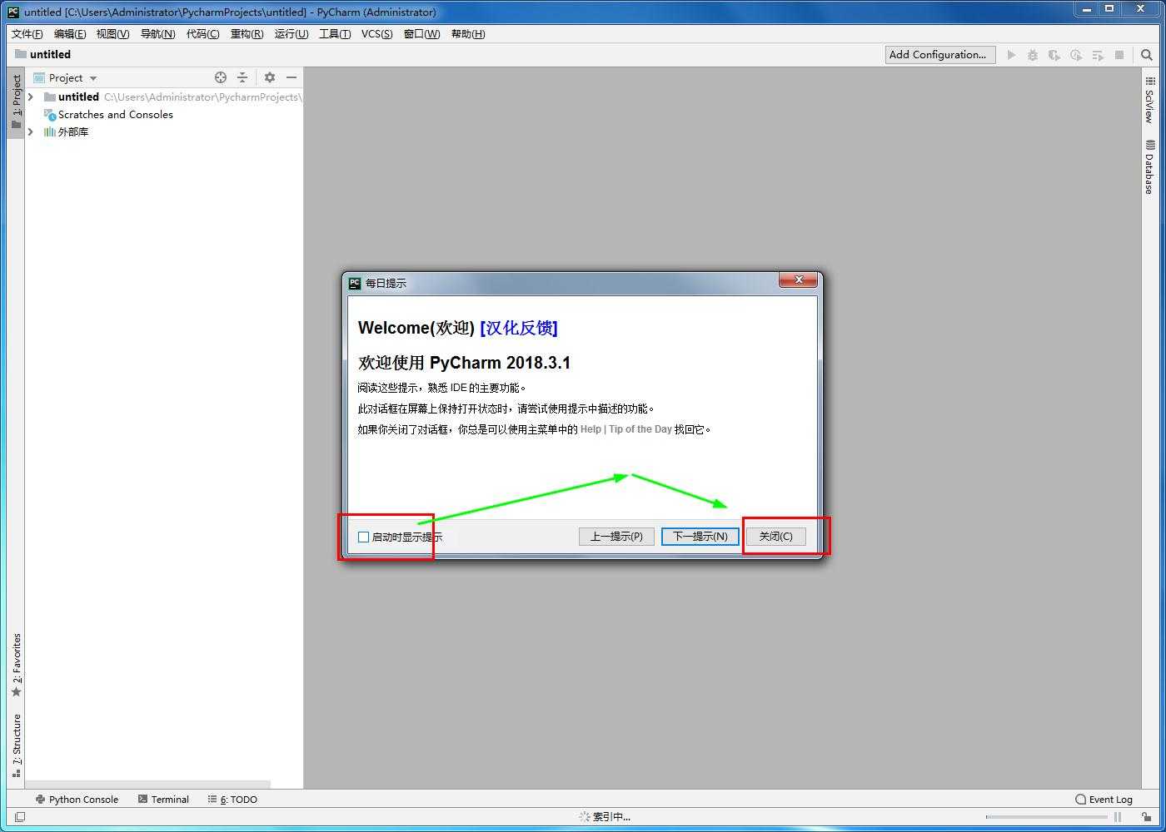Viewport: 1166px width, 832px height.
Task: Click the Debug bug icon
Action: (x=1033, y=55)
